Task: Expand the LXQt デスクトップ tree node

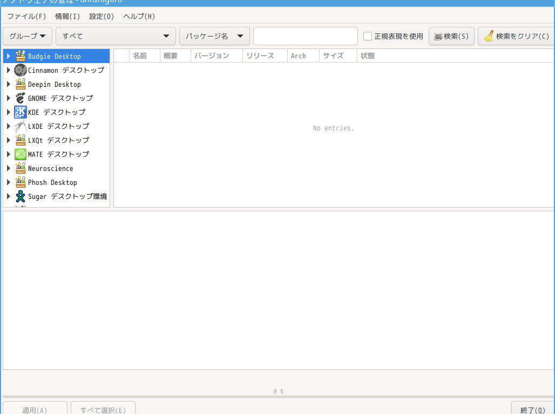Action: tap(9, 140)
